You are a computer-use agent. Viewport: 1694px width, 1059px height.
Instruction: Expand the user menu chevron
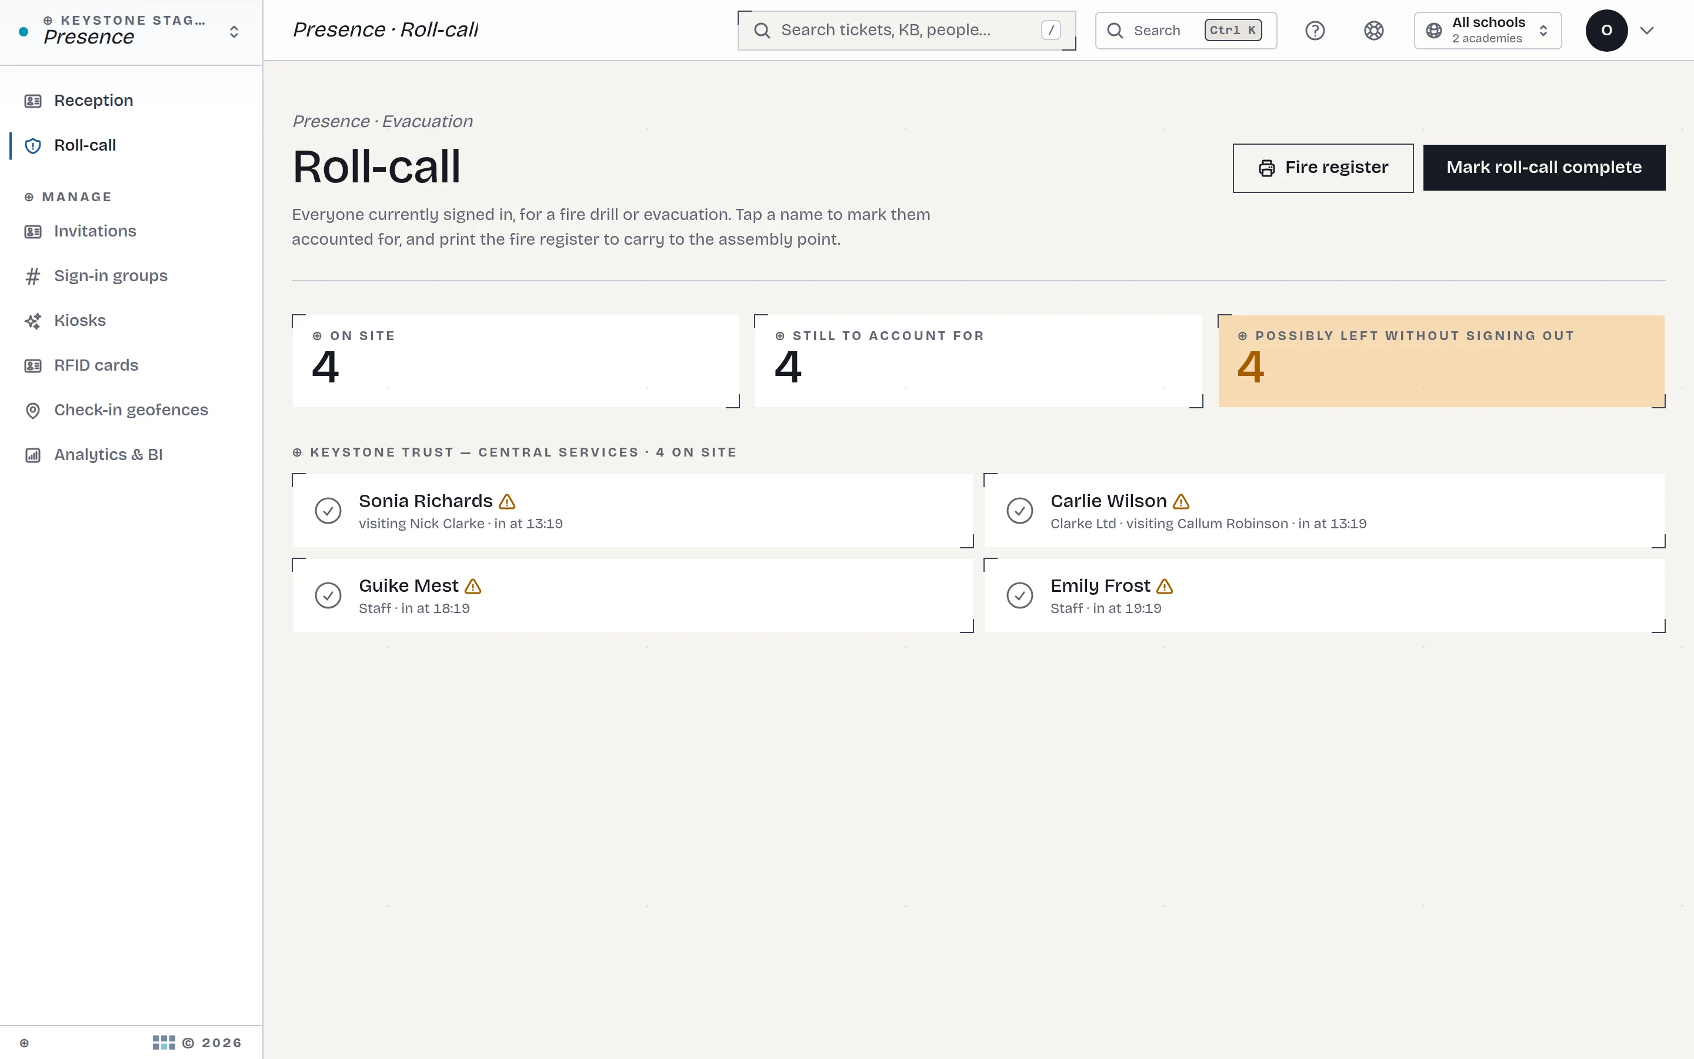click(x=1647, y=31)
